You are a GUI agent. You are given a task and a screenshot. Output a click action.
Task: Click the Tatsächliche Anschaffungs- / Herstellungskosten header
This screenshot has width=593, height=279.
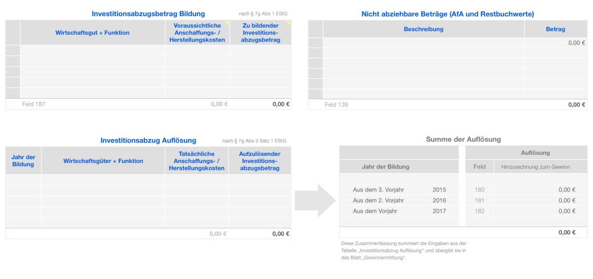[196, 161]
